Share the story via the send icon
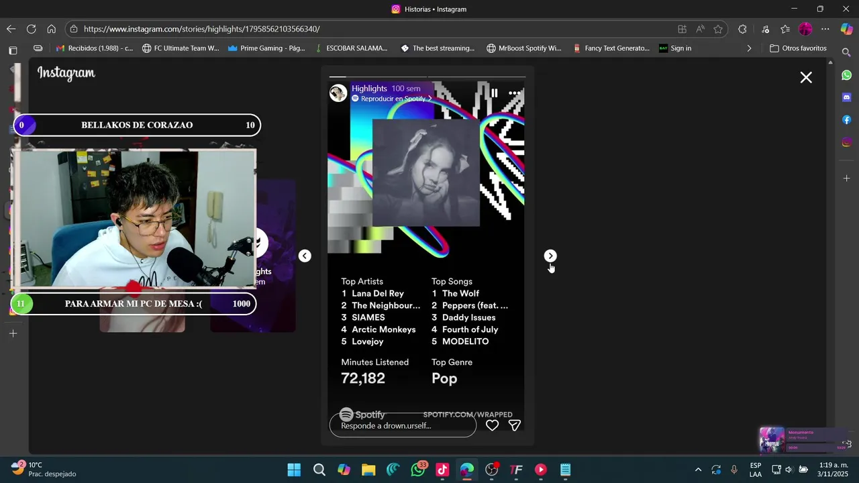The width and height of the screenshot is (859, 483). coord(515,425)
